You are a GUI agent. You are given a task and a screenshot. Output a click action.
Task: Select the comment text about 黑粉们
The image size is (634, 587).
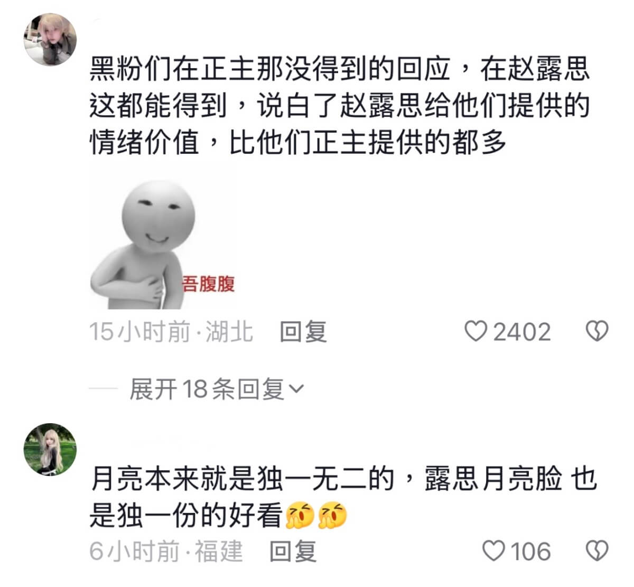(340, 106)
